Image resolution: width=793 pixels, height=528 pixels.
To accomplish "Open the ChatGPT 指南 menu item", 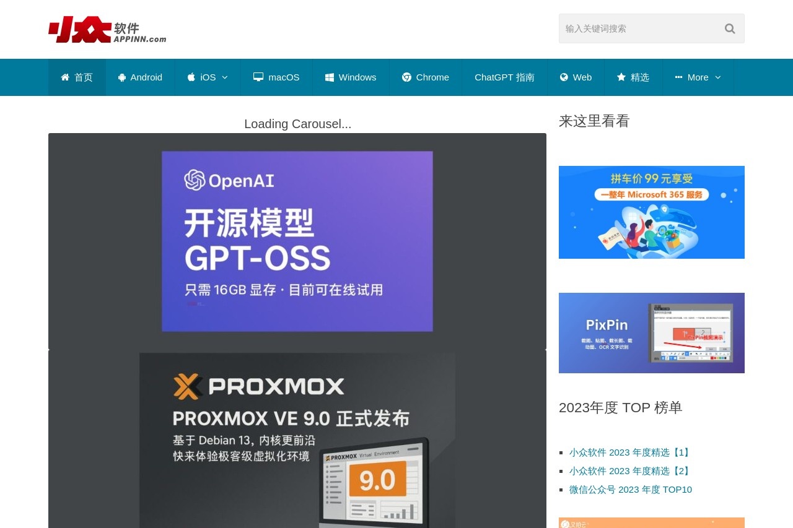I will 504,77.
